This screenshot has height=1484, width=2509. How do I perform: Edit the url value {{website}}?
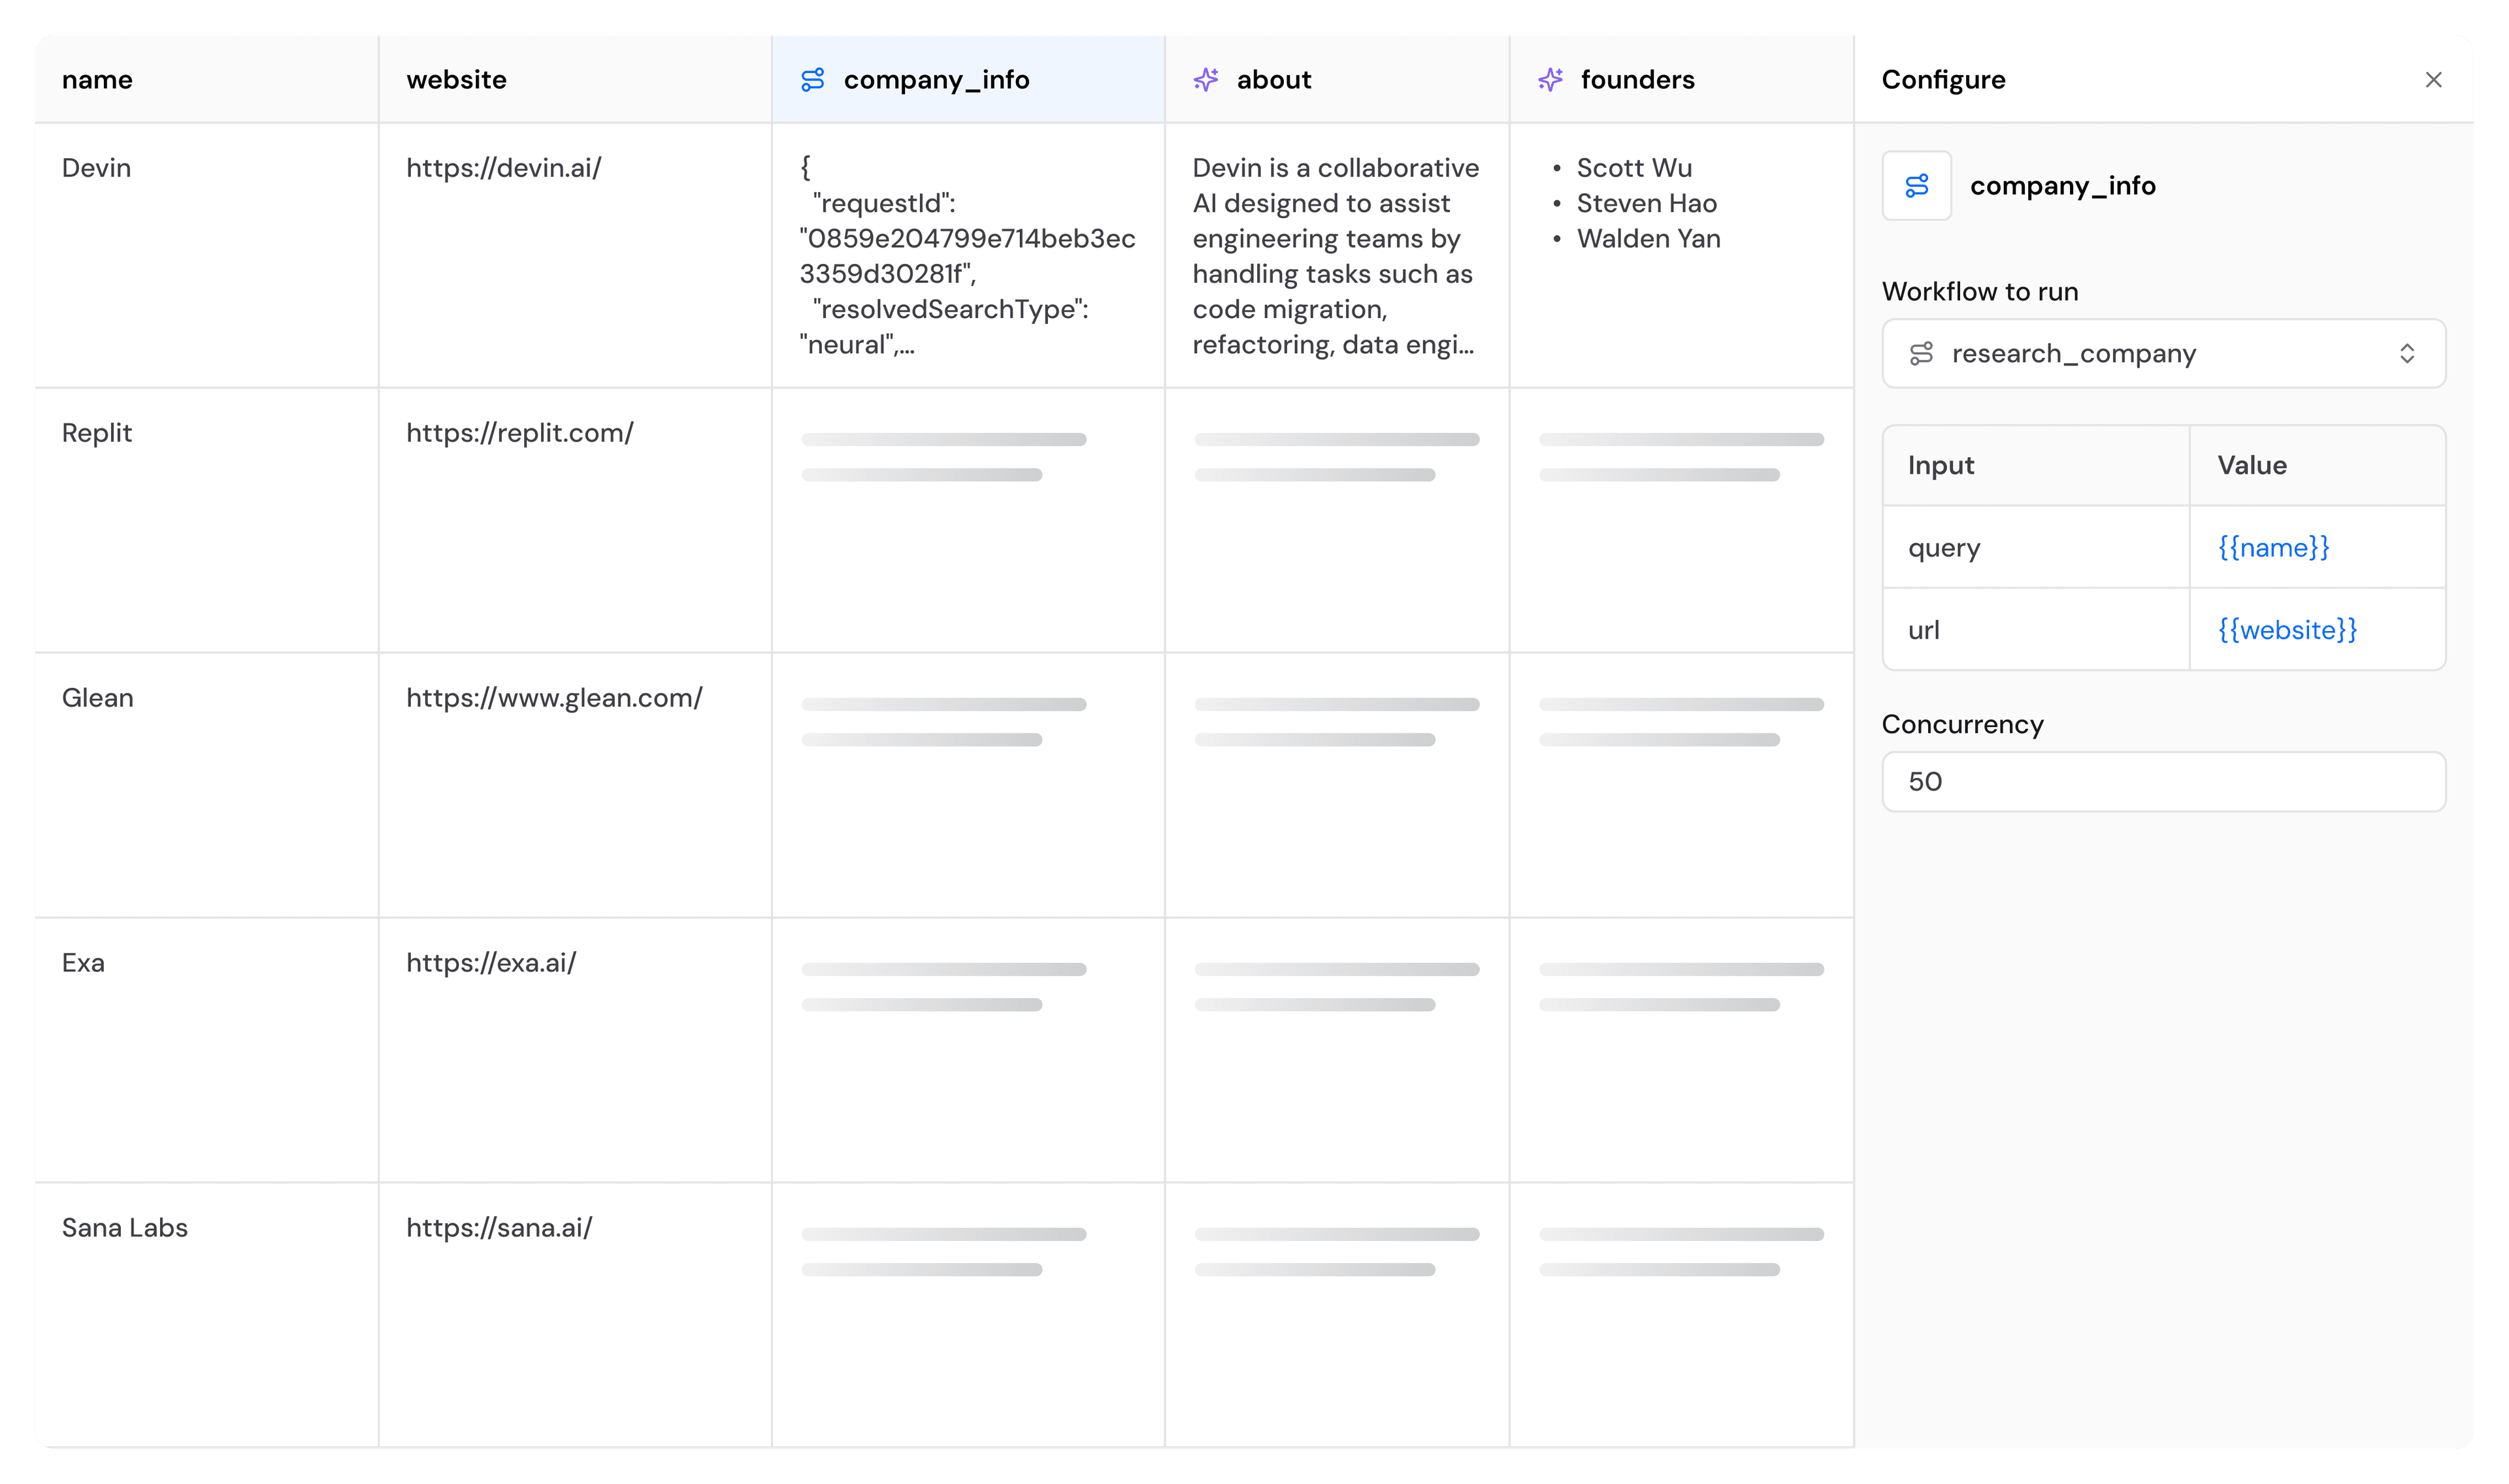click(2287, 630)
